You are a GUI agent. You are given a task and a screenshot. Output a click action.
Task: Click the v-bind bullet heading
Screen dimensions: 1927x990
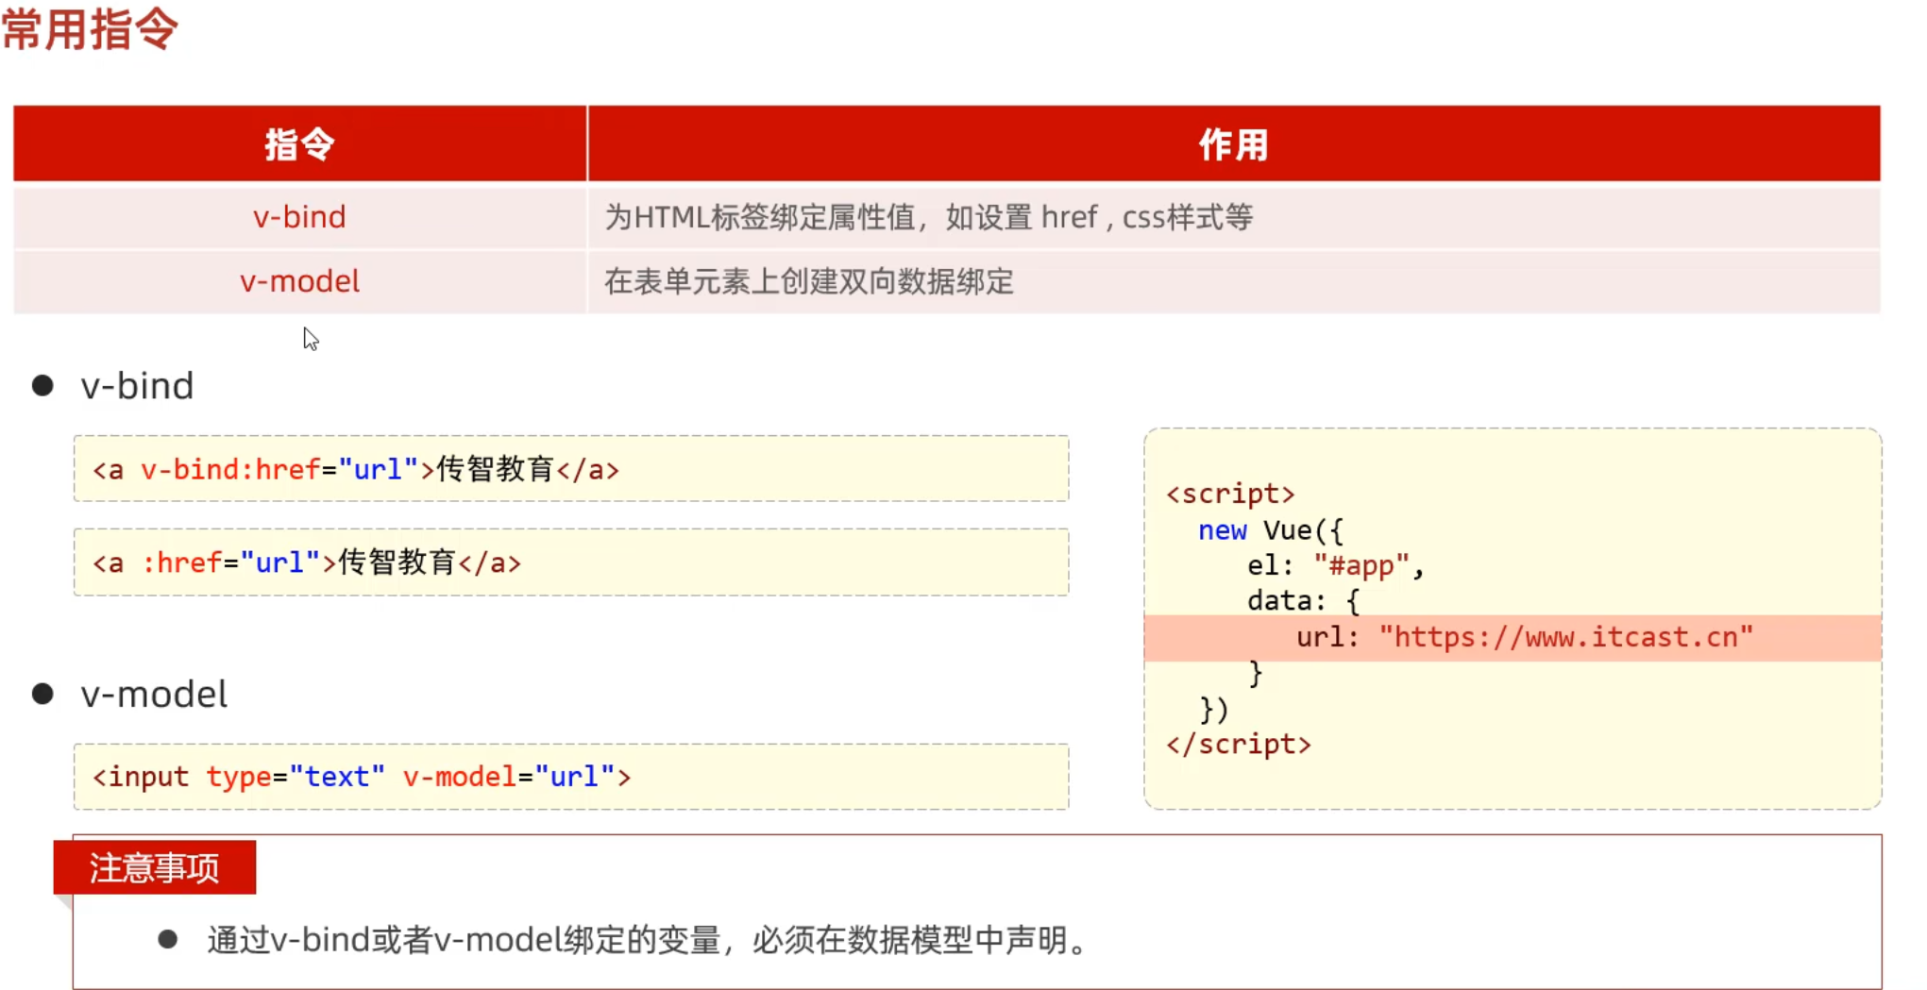137,386
